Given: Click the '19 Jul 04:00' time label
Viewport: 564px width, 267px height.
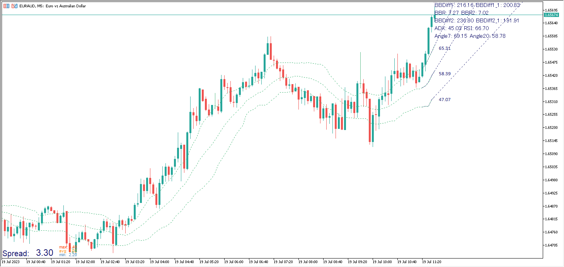Looking at the screenshot, I should (159, 262).
